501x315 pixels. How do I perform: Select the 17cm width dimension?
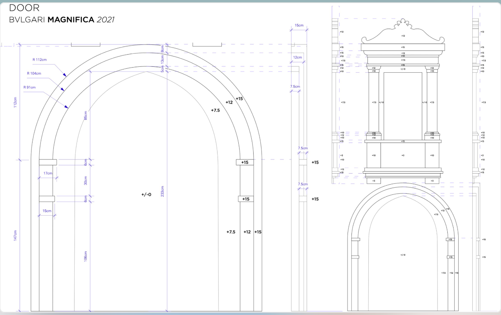pyautogui.click(x=48, y=173)
